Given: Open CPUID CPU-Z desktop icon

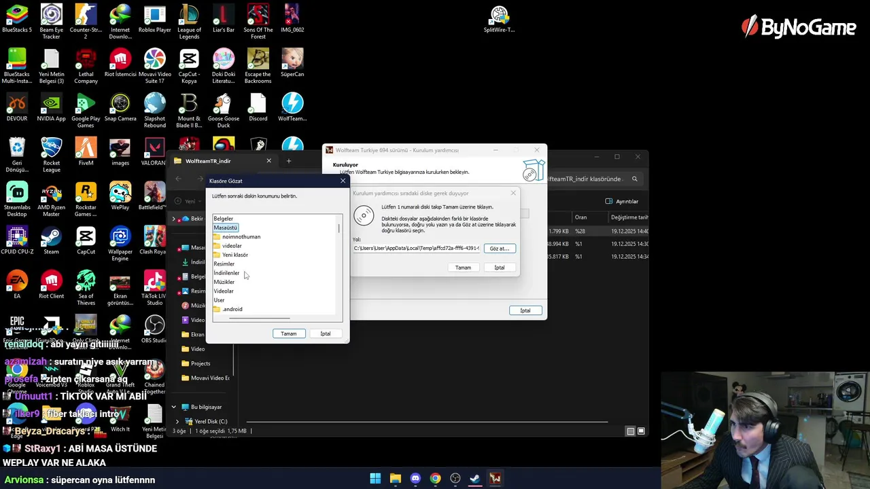Looking at the screenshot, I should 17,240.
